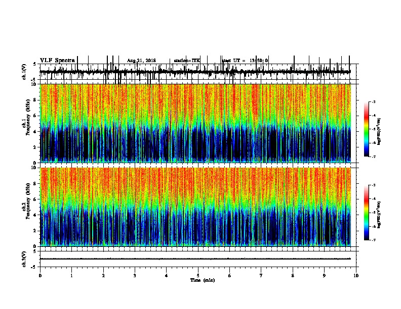Select the date 'Aug.21, 2018' label
The height and width of the screenshot is (309, 401).
(x=141, y=61)
